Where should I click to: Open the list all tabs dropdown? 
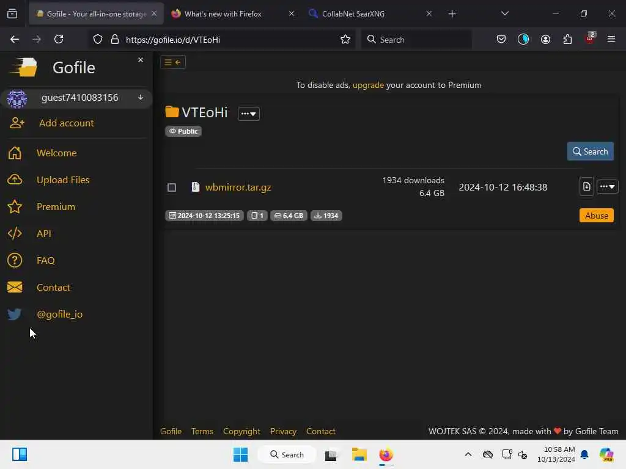504,14
